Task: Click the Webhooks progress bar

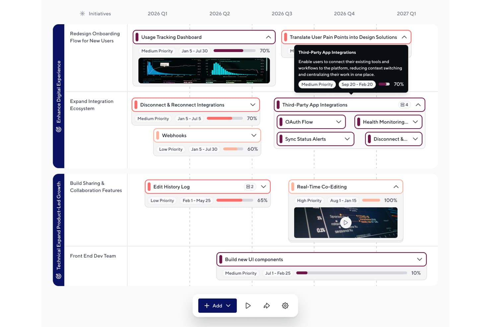Action: coord(233,149)
